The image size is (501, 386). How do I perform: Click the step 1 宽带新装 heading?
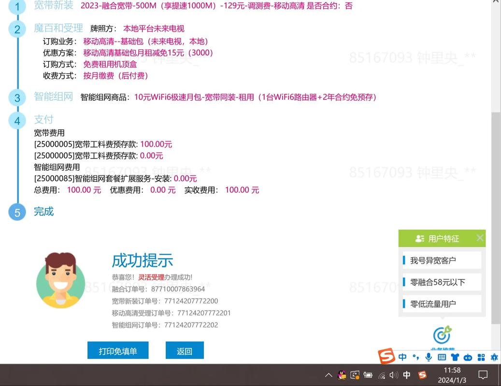click(54, 5)
